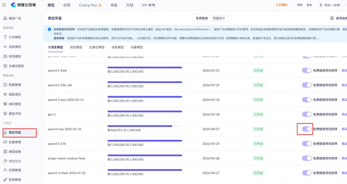
Task: Click the 模型部署 sidebar icon
Action: point(5,152)
